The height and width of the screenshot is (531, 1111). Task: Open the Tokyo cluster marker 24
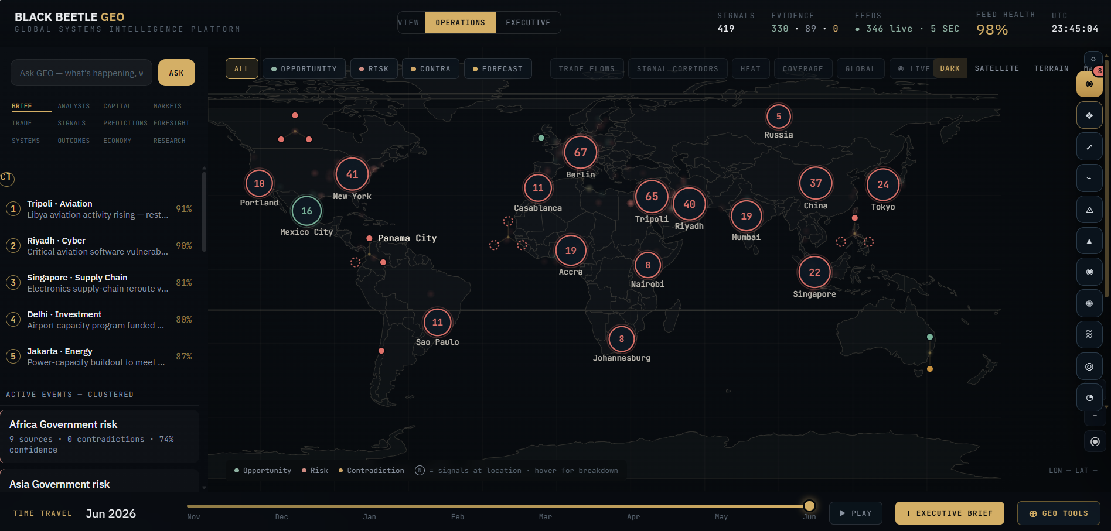point(883,184)
